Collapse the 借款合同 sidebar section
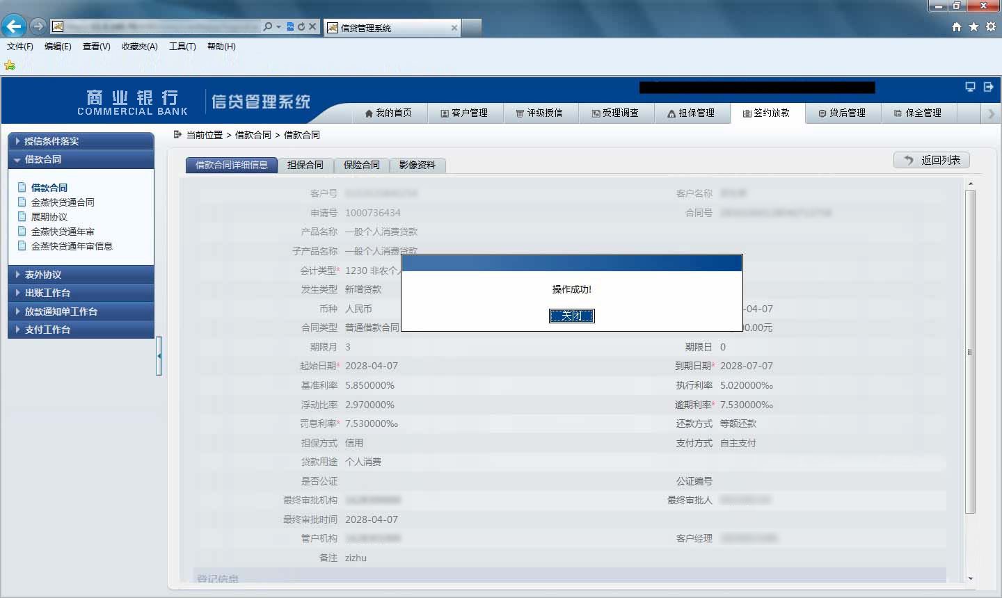 [81, 159]
